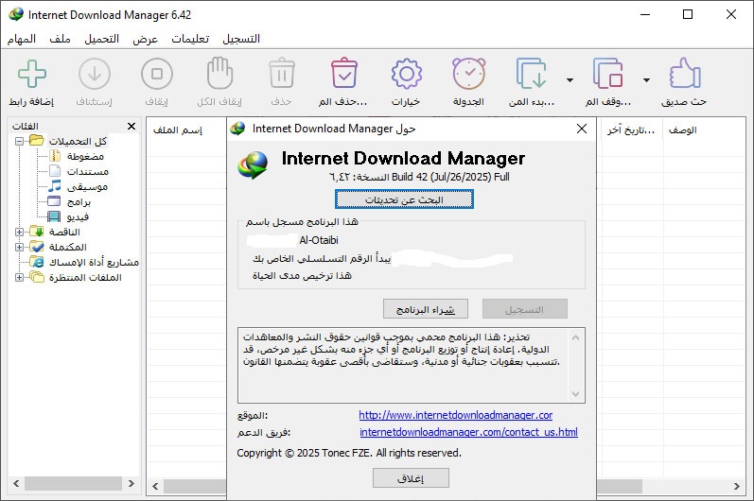Open Stop Queue dropdown arrow
Image resolution: width=754 pixels, height=501 pixels.
[x=647, y=80]
